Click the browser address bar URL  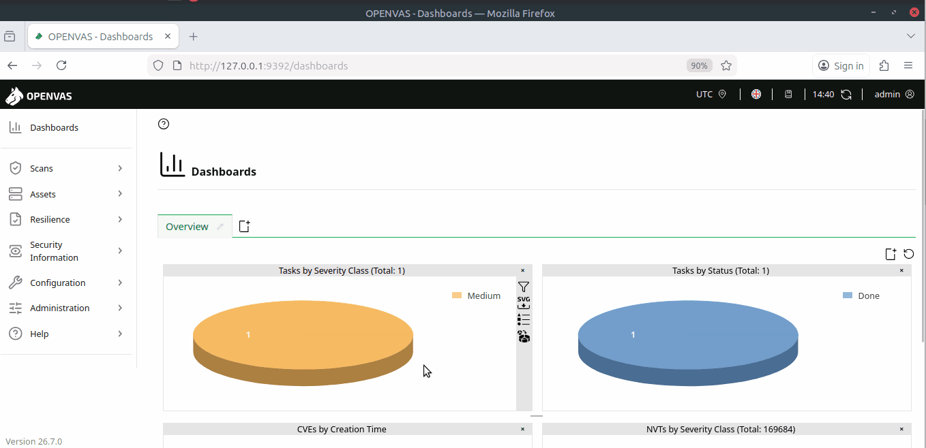point(269,66)
